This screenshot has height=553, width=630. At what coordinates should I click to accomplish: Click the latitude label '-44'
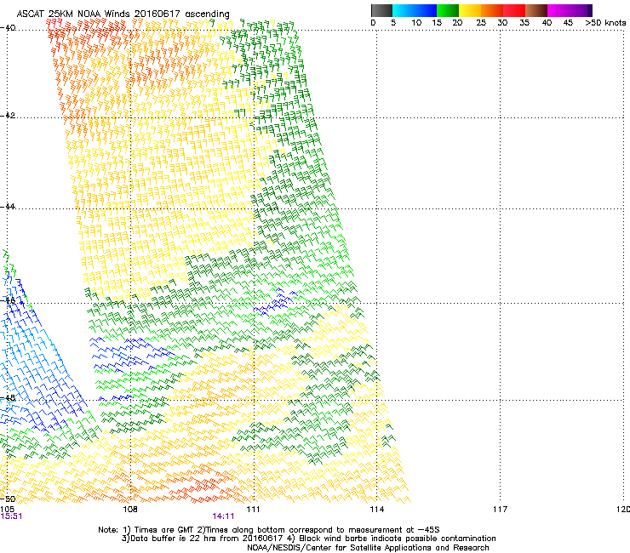click(8, 207)
